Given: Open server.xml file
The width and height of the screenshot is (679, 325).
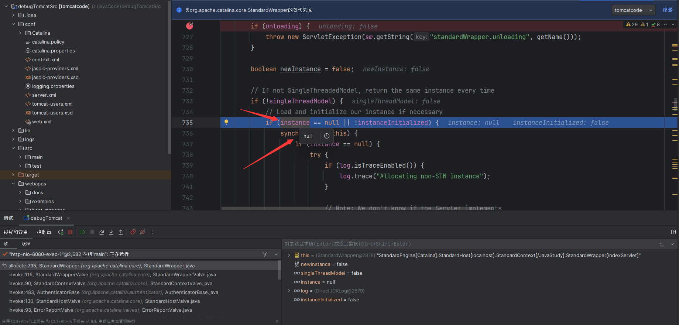Looking at the screenshot, I should 44,95.
